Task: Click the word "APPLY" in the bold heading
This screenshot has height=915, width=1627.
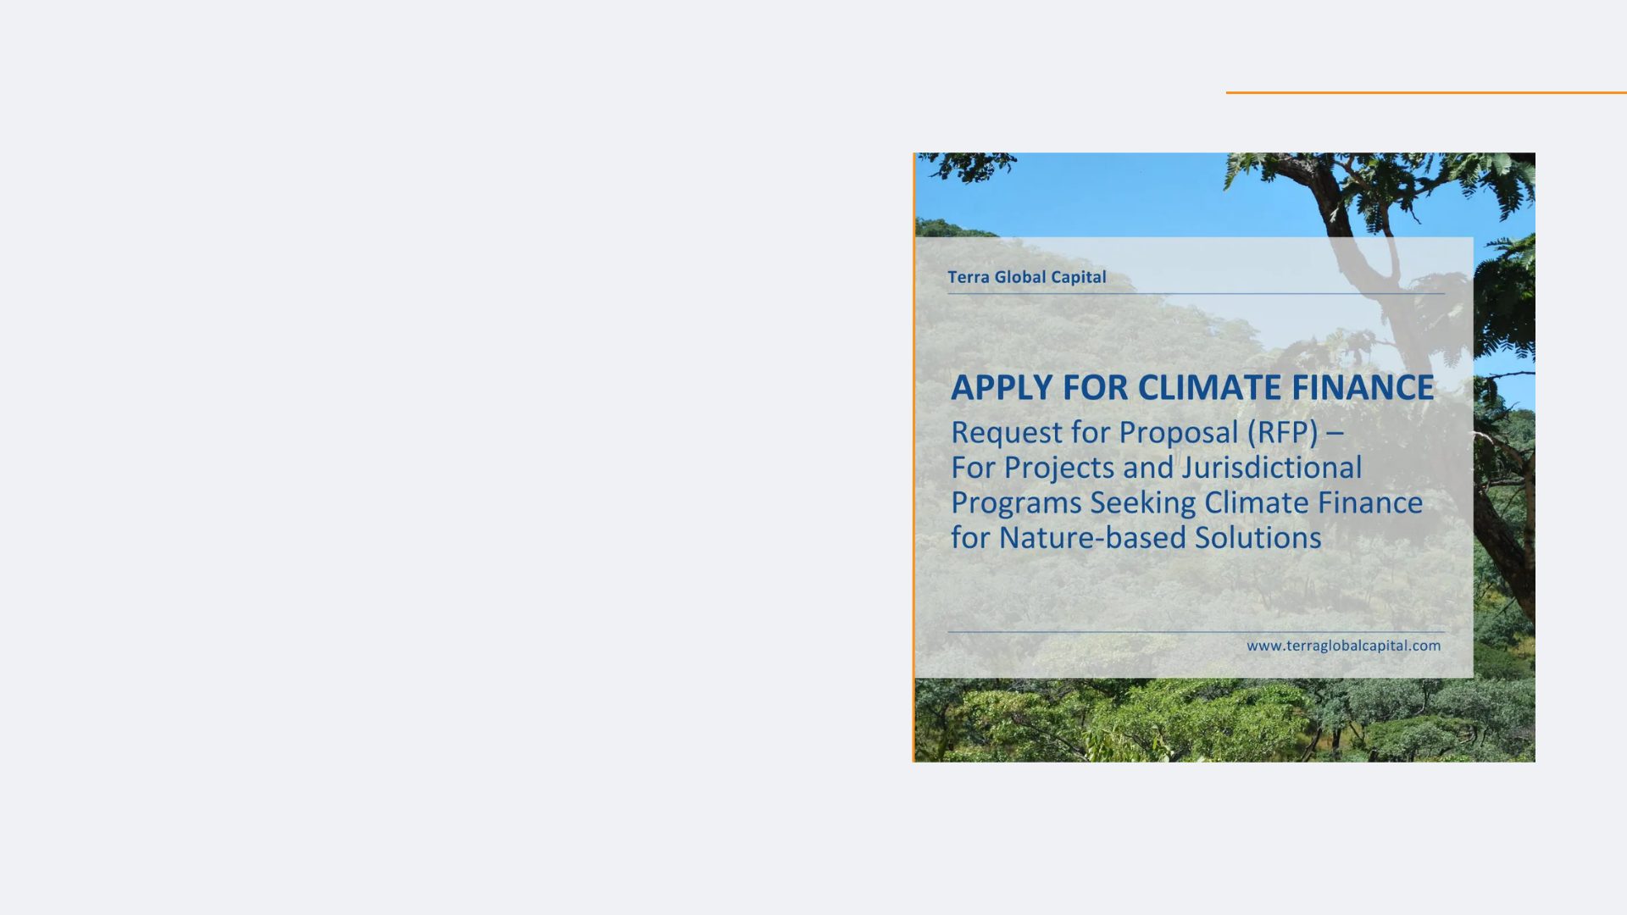Action: point(1002,387)
